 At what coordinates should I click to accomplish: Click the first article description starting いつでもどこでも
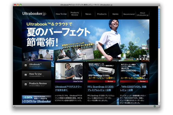click(69, 98)
